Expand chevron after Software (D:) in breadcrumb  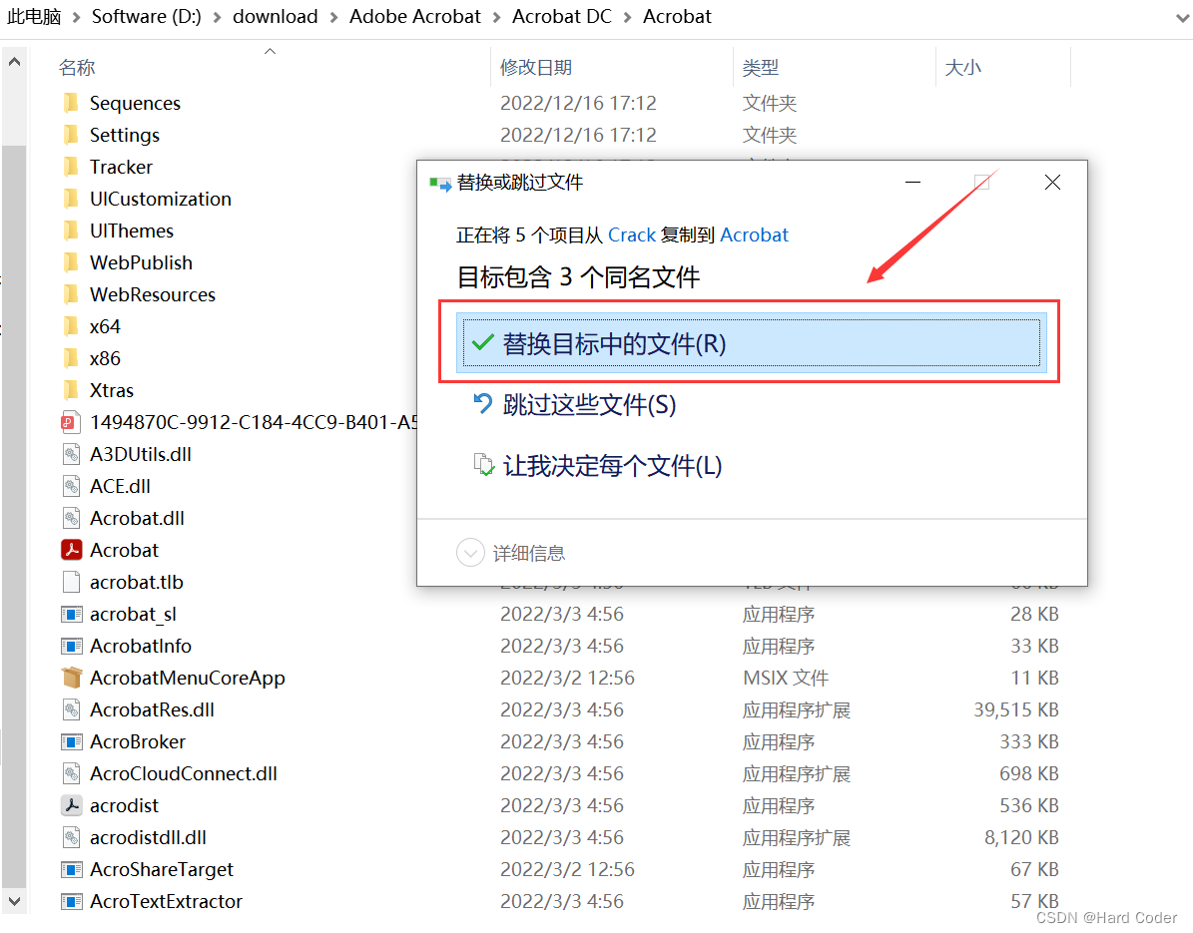coord(217,17)
